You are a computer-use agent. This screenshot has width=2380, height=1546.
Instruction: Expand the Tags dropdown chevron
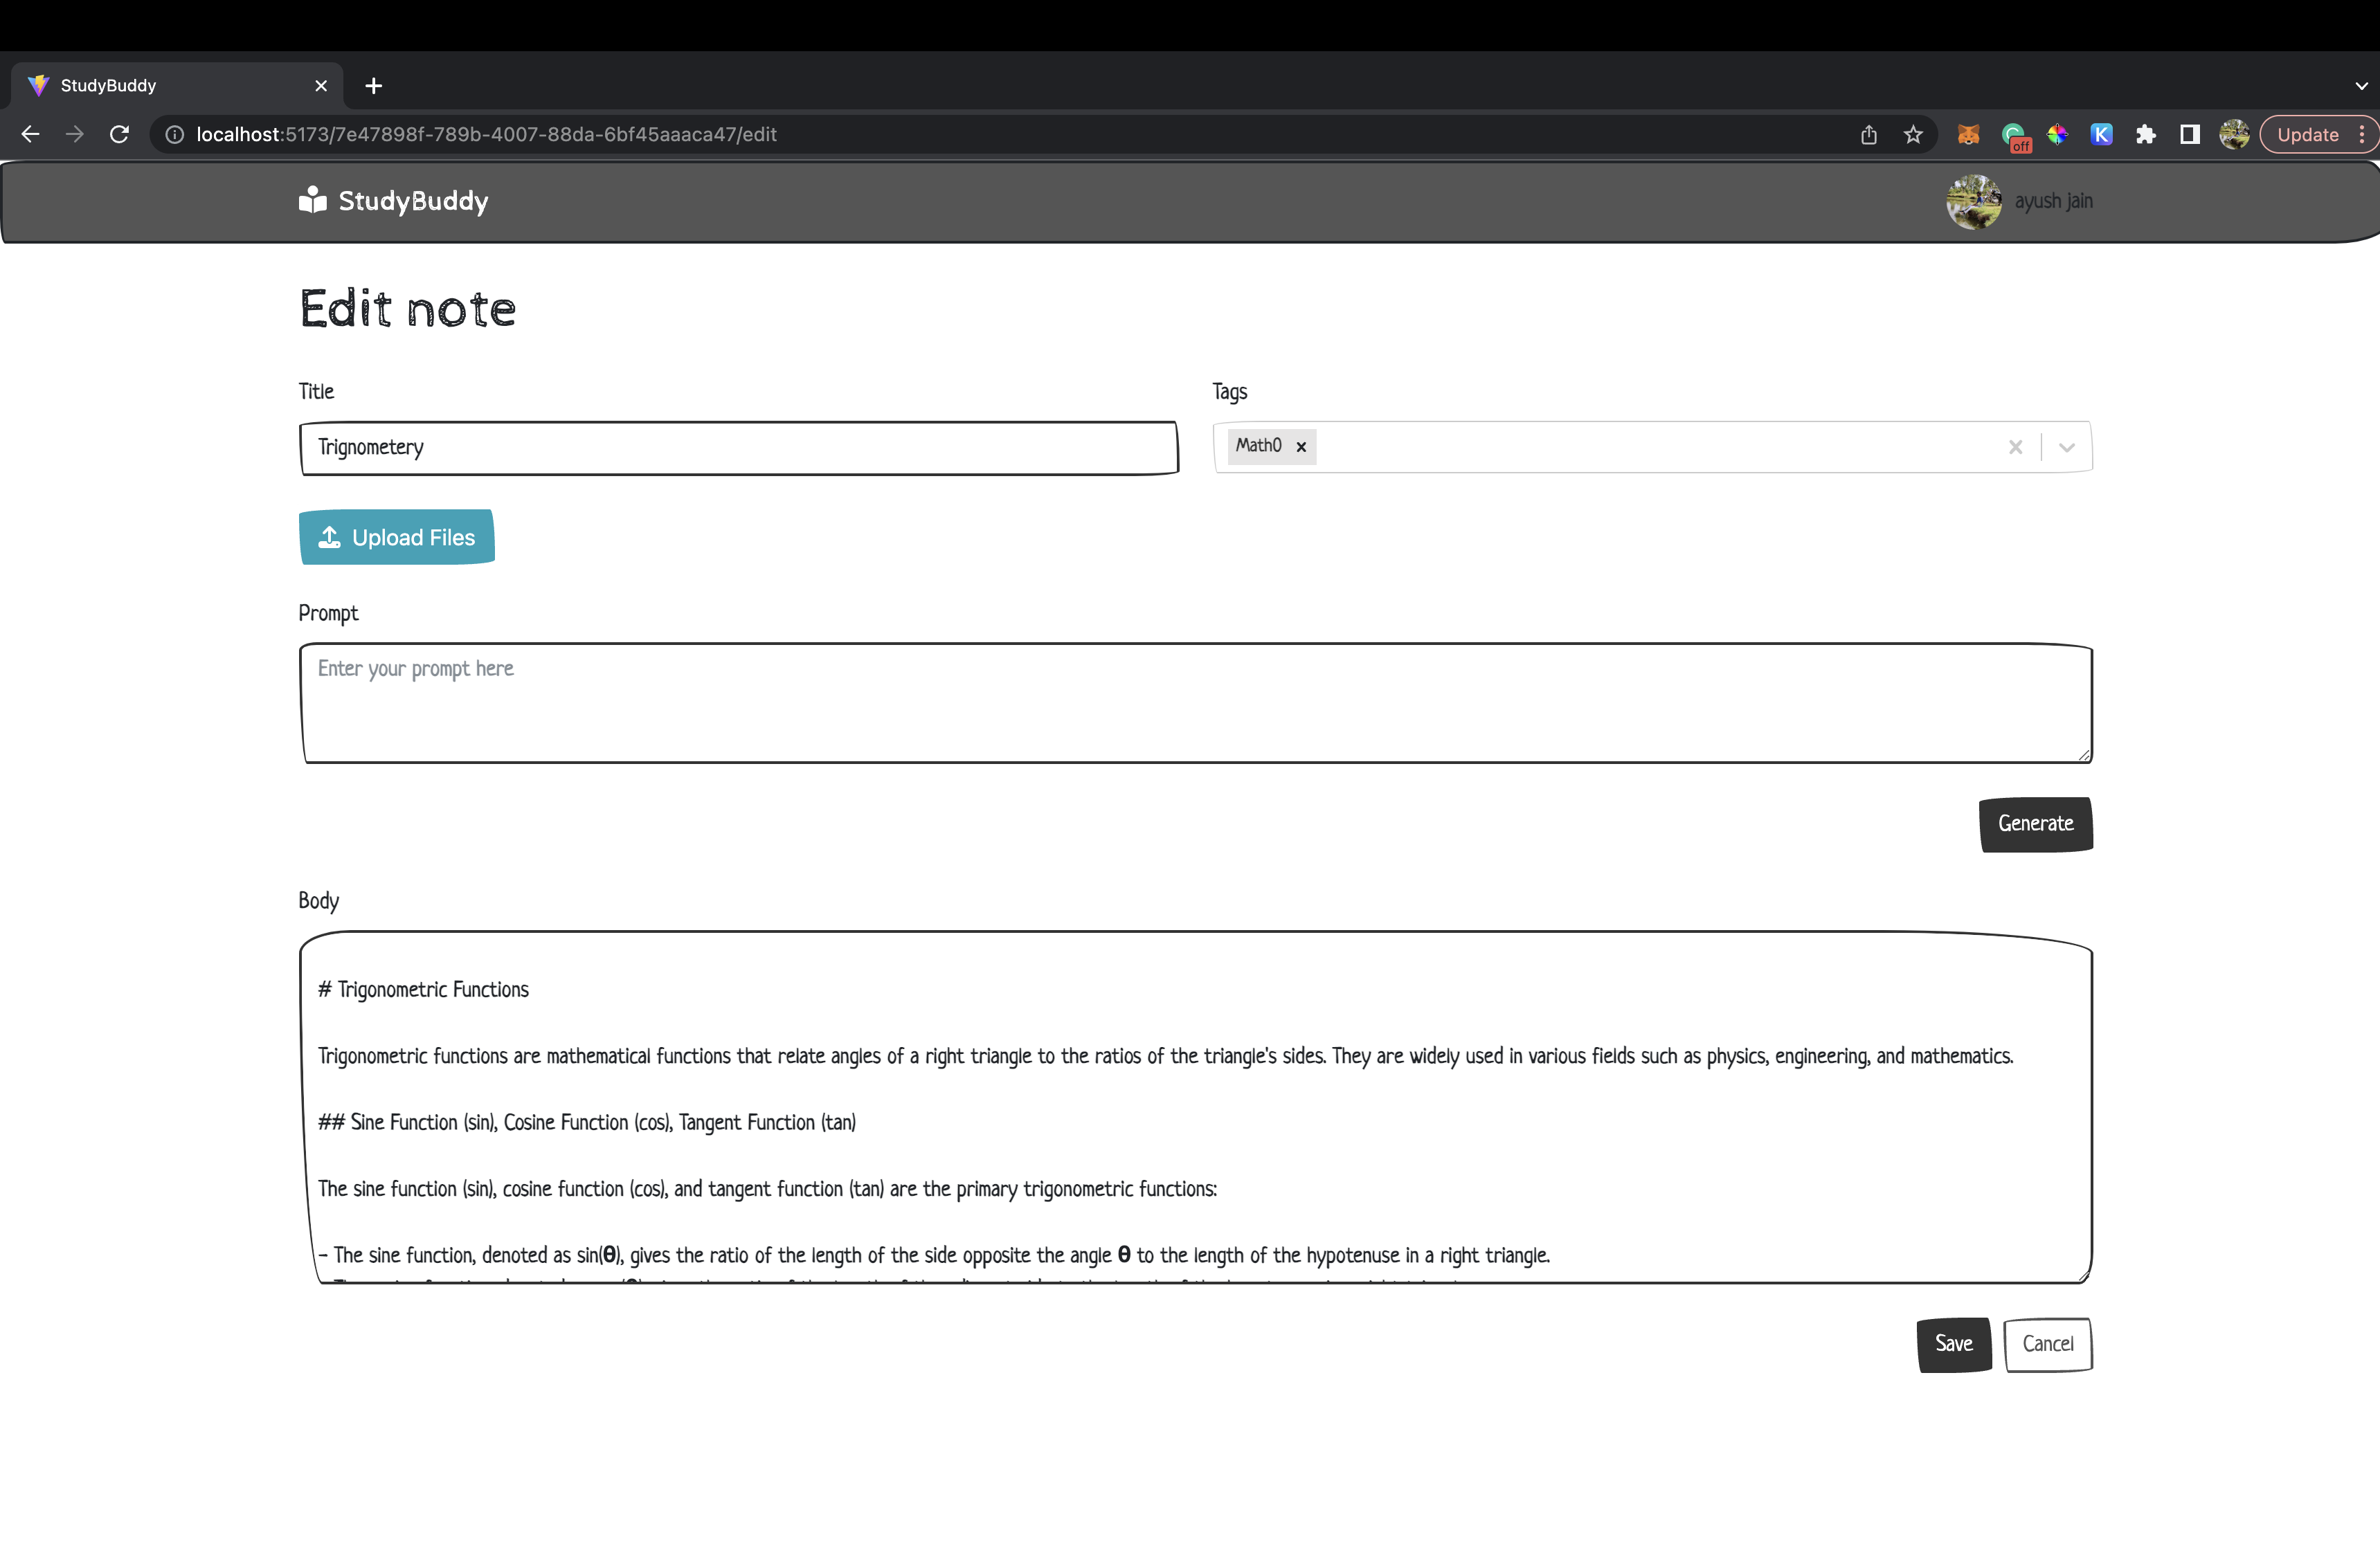[2066, 447]
